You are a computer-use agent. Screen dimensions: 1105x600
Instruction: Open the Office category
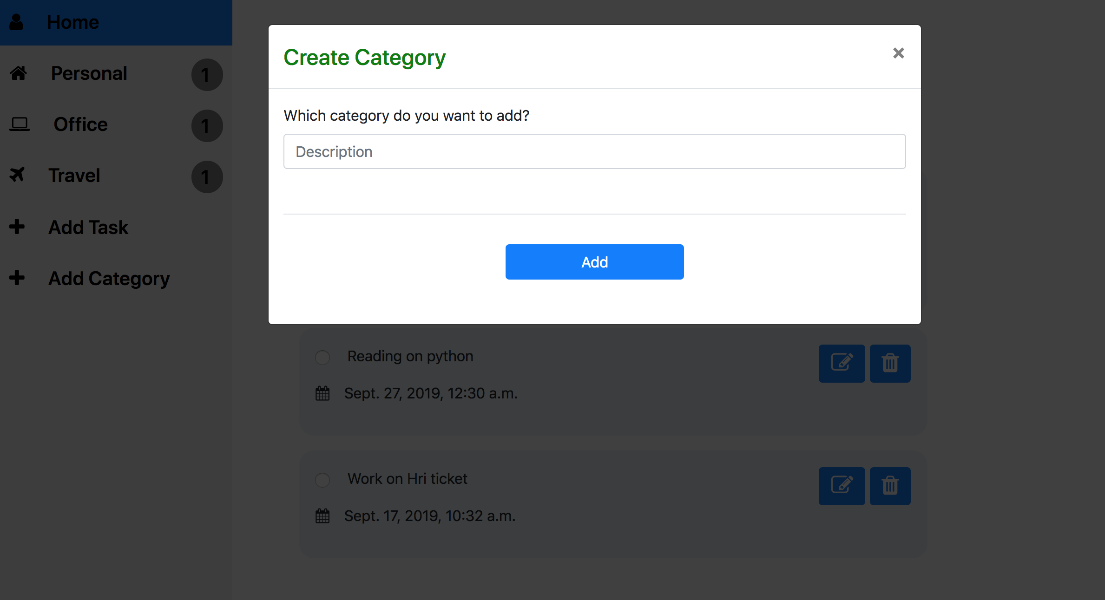[x=80, y=124]
